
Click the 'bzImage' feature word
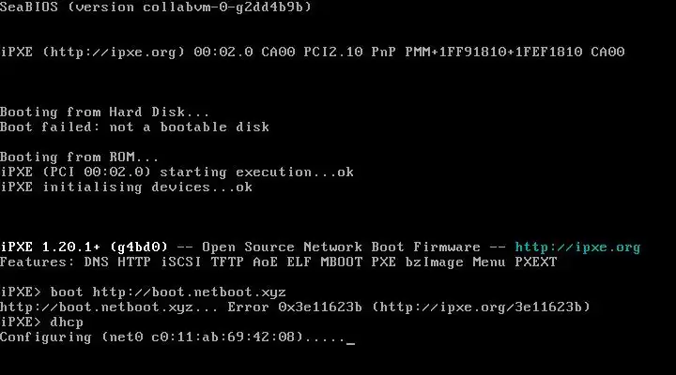click(x=434, y=262)
